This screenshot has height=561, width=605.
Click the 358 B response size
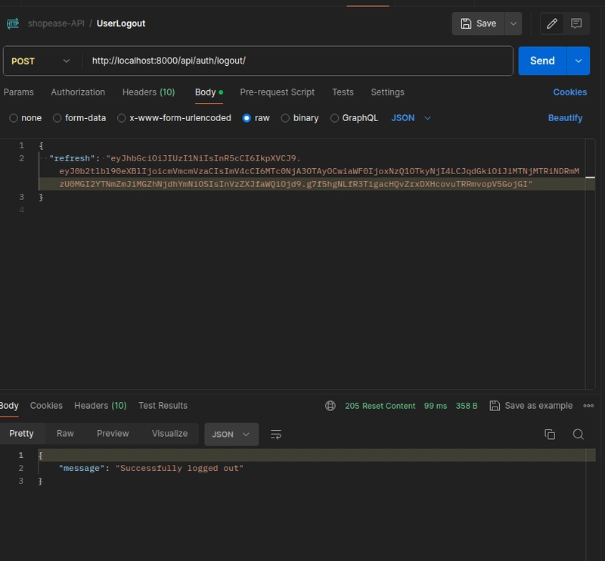(467, 406)
